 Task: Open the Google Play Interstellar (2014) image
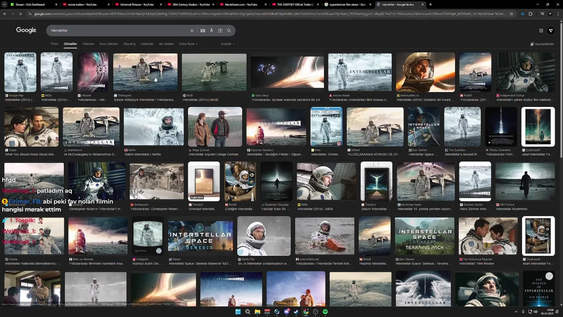click(20, 72)
